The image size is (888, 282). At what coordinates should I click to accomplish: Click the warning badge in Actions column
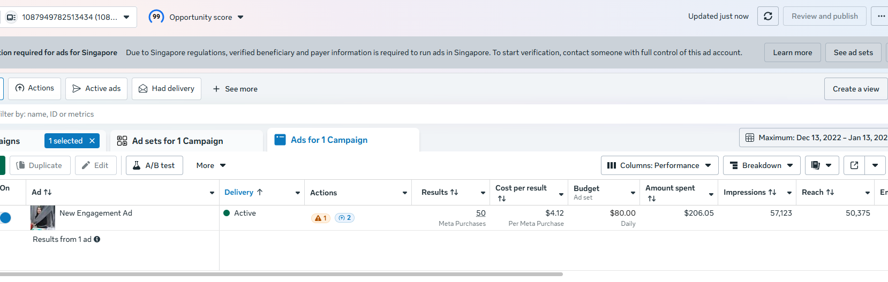coord(321,218)
